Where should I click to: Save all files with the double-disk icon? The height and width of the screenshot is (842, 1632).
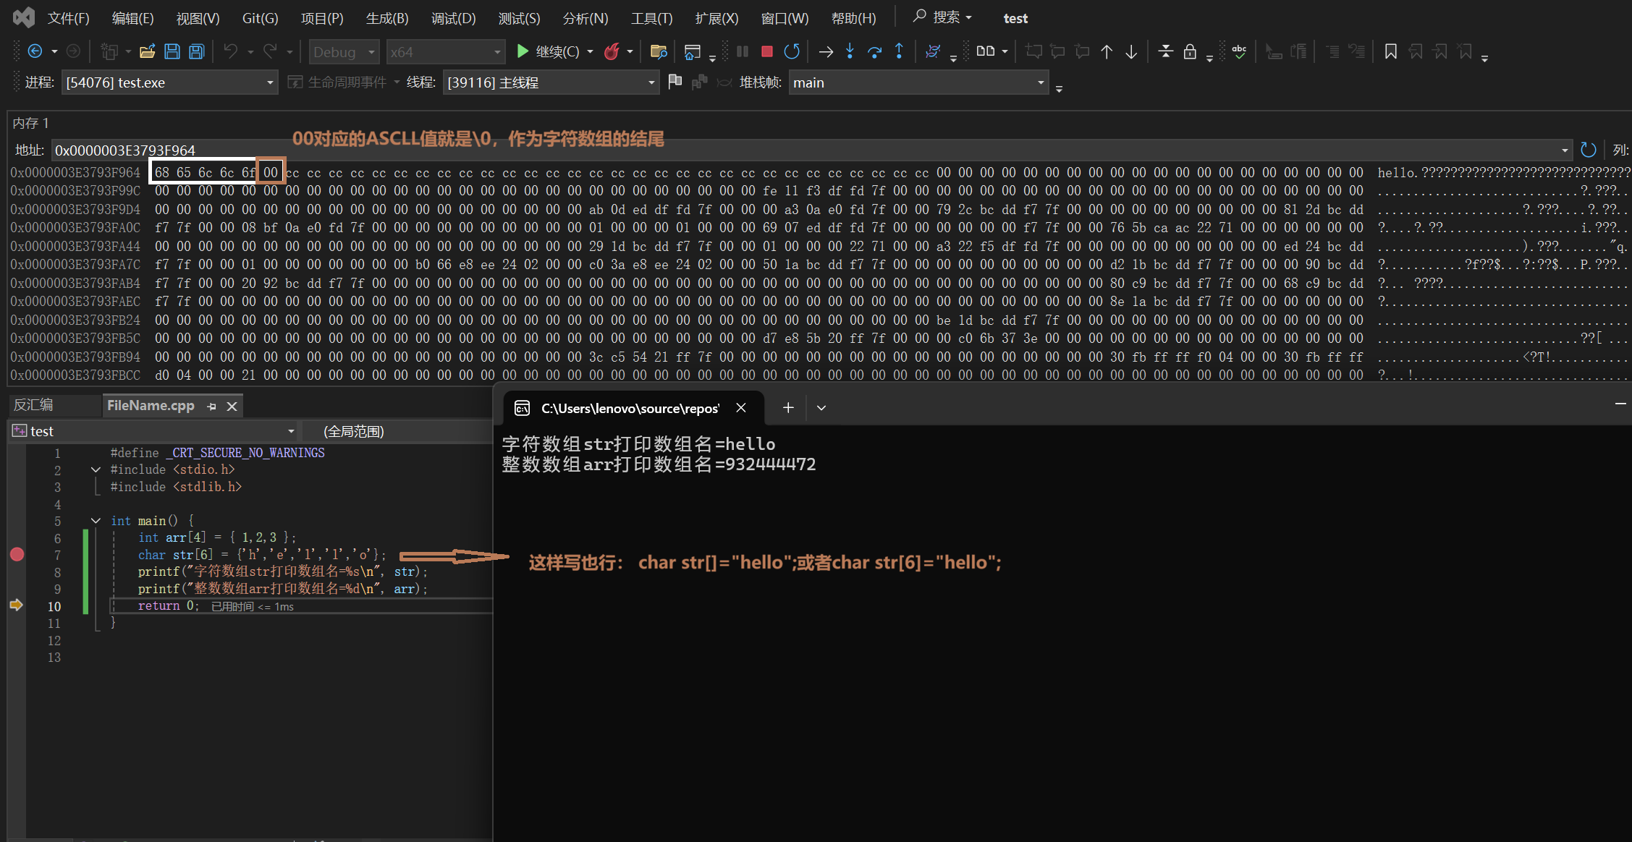196,51
